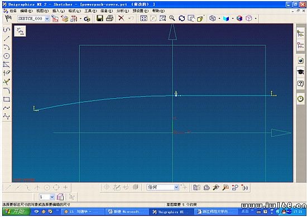Screen dimensions: 307x217
Task: Click the red X delete icon
Action: click(121, 18)
